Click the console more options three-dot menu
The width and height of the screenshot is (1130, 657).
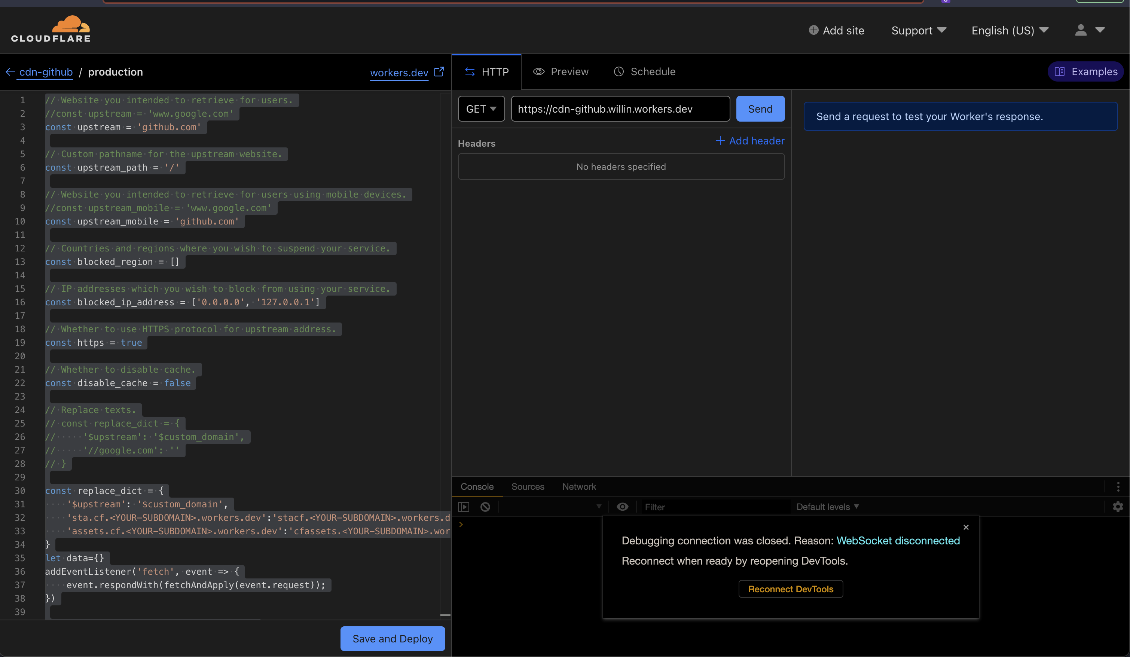point(1117,486)
